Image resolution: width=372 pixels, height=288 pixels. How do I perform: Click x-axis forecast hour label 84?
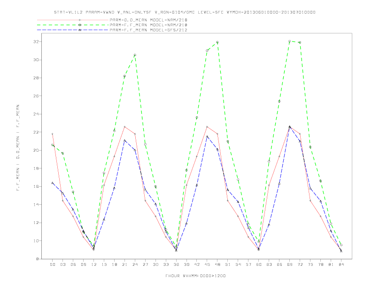[x=341, y=264]
